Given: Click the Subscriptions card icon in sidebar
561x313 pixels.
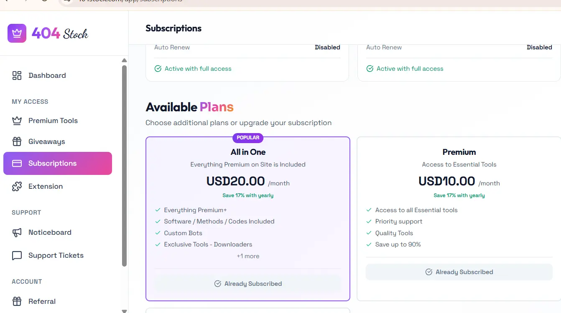Looking at the screenshot, I should (17, 163).
